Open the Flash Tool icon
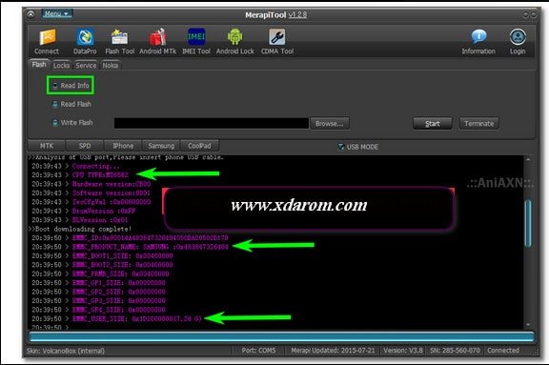This screenshot has width=549, height=365. 120,41
